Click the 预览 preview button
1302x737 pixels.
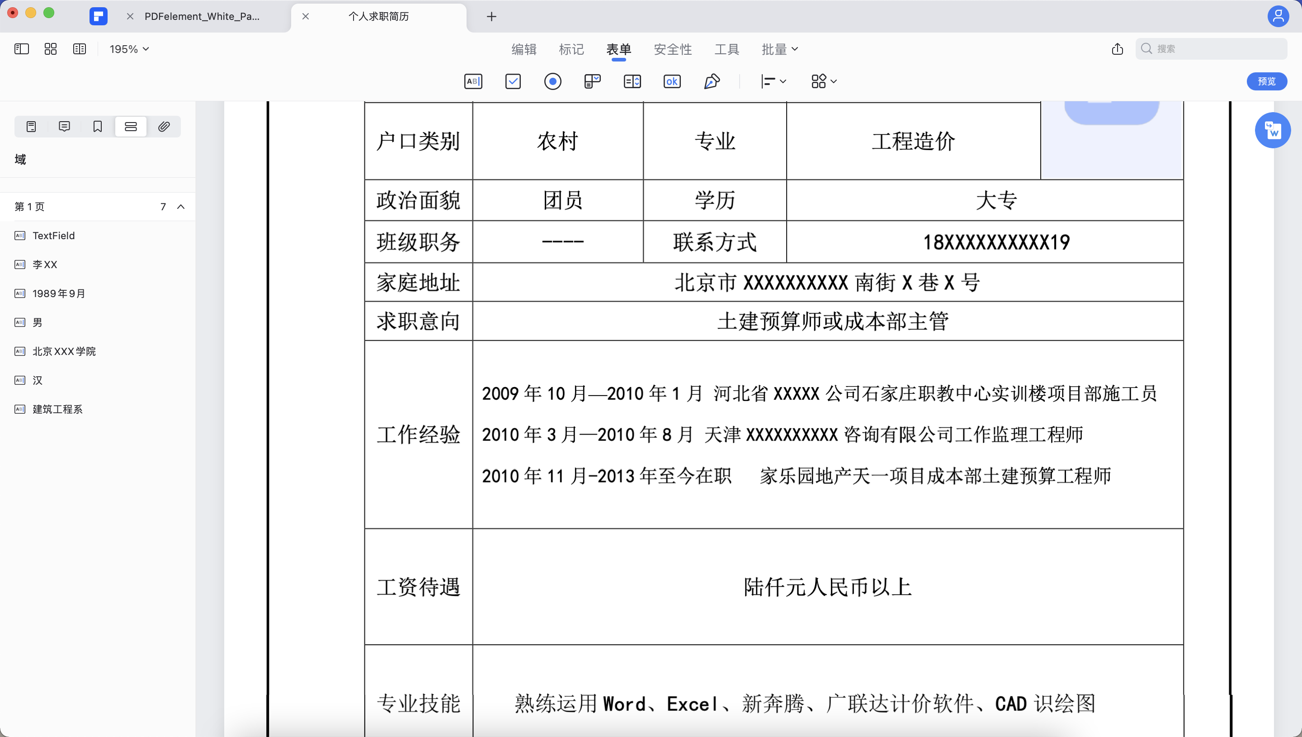[x=1267, y=81]
